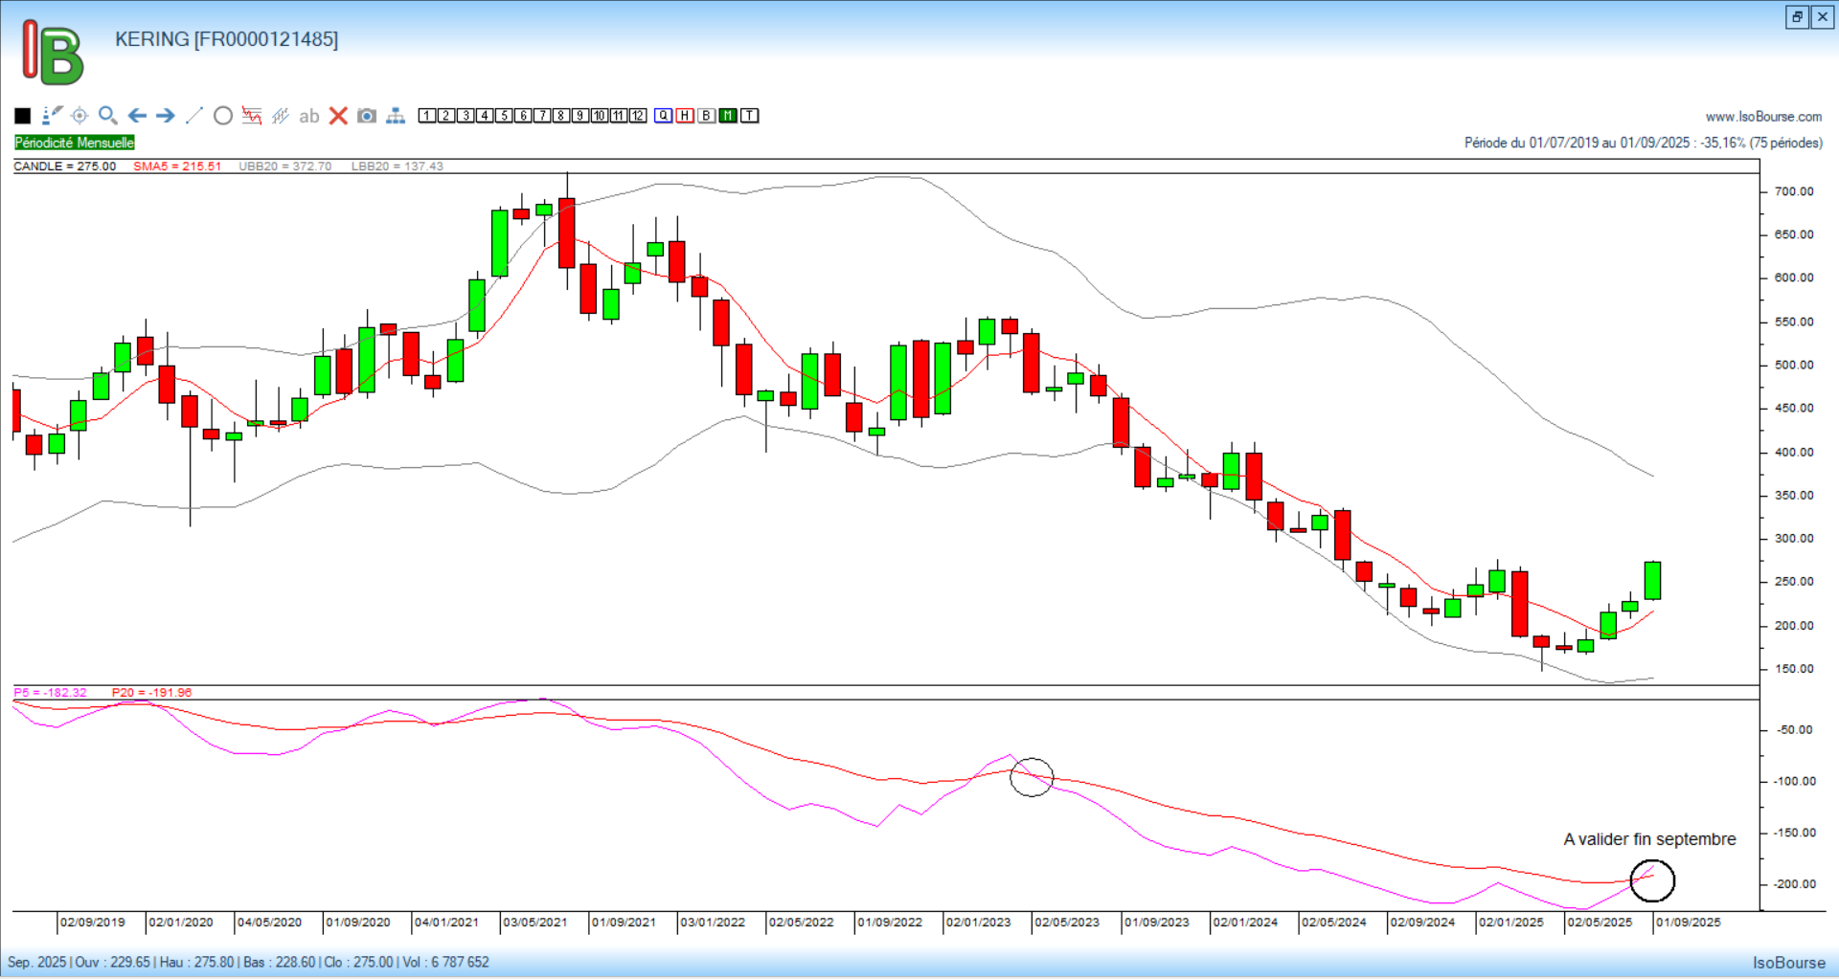The image size is (1839, 979).
Task: Select period button 2
Action: [446, 116]
